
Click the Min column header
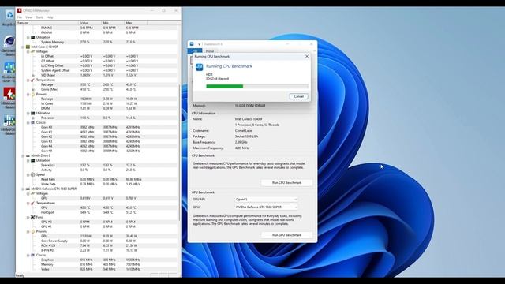click(113, 23)
